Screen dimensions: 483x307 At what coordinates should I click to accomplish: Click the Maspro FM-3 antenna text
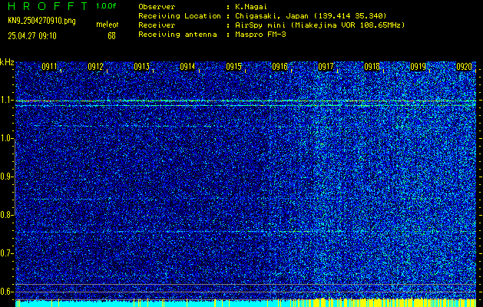point(260,35)
